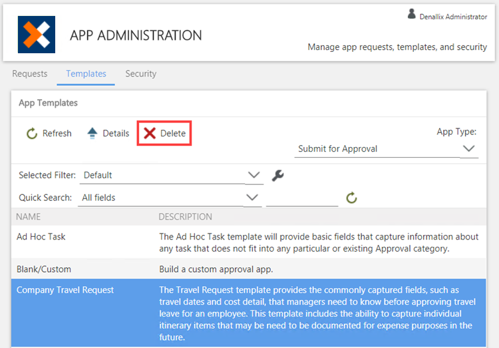The height and width of the screenshot is (348, 499).
Task: Select the Ad Hoc Task template row
Action: pos(41,236)
